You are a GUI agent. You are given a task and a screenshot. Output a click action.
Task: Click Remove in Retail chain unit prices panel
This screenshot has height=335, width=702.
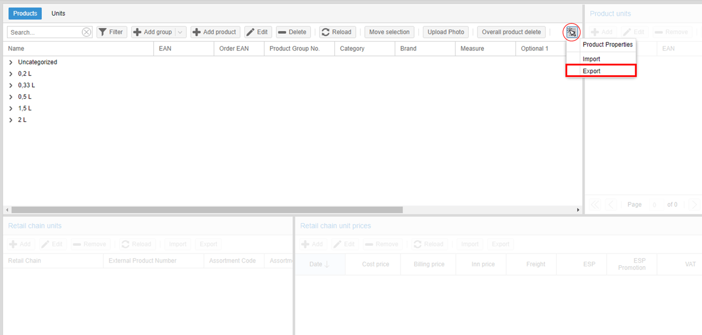pos(383,244)
